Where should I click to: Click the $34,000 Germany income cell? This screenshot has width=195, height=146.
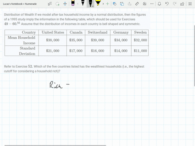pyautogui.click(x=121, y=40)
